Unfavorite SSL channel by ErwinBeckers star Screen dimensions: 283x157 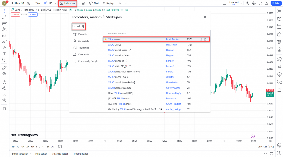point(106,39)
